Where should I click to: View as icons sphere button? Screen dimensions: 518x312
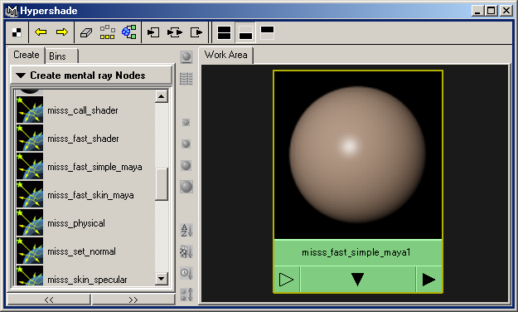click(x=186, y=57)
